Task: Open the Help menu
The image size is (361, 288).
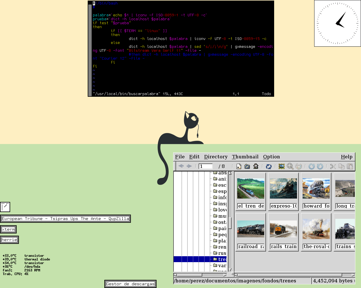Action: (x=347, y=157)
